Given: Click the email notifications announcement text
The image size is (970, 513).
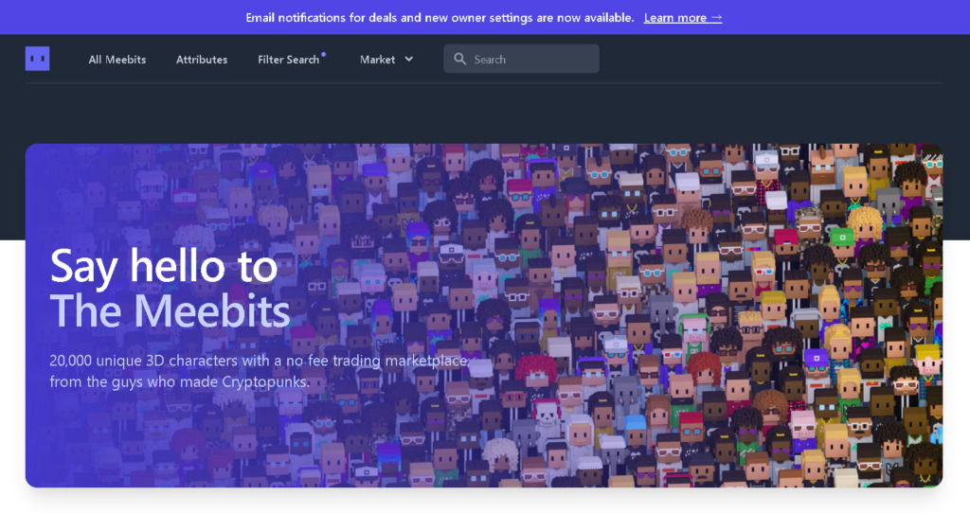Looking at the screenshot, I should pos(440,17).
